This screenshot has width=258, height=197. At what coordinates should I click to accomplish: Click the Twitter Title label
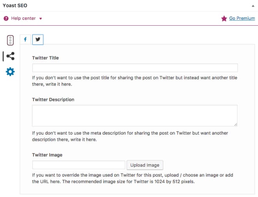[45, 58]
